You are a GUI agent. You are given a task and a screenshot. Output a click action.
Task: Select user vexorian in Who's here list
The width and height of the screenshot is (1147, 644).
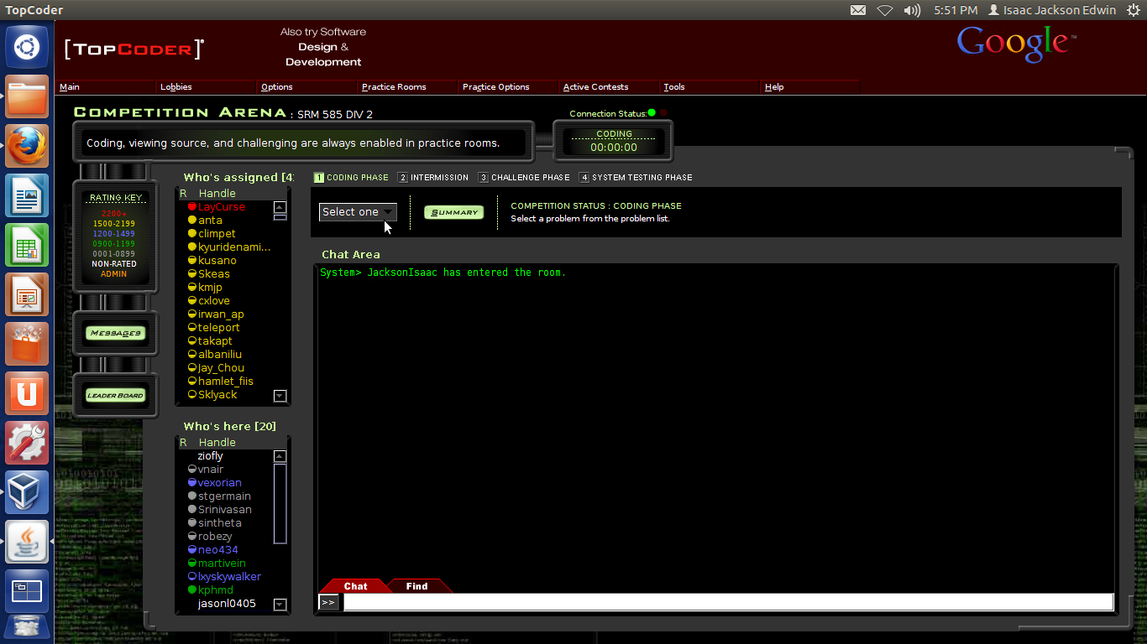pyautogui.click(x=220, y=483)
